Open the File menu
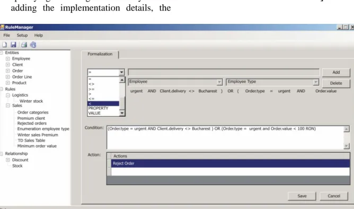This screenshot has width=354, height=209. 6,35
